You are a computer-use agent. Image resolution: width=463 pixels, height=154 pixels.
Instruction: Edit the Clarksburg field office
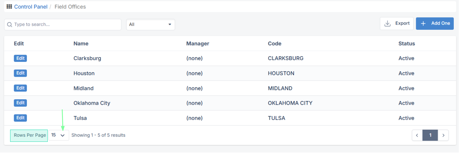pos(20,58)
